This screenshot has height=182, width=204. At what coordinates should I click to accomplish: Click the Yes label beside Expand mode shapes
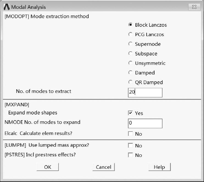(x=139, y=113)
